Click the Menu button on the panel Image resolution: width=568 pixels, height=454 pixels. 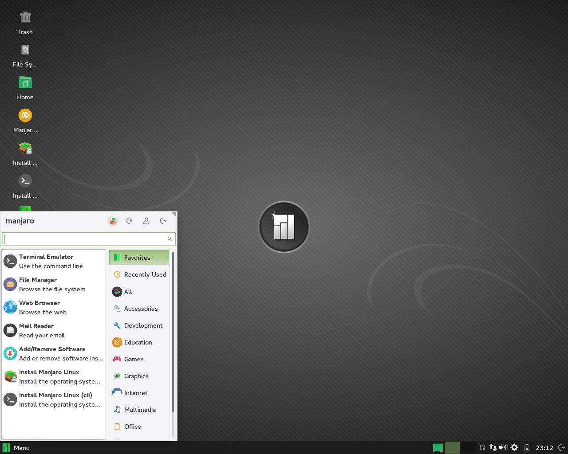(x=16, y=448)
